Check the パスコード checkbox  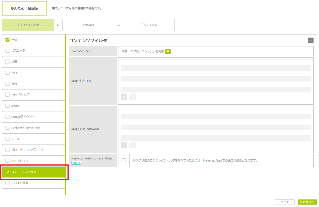click(x=7, y=50)
